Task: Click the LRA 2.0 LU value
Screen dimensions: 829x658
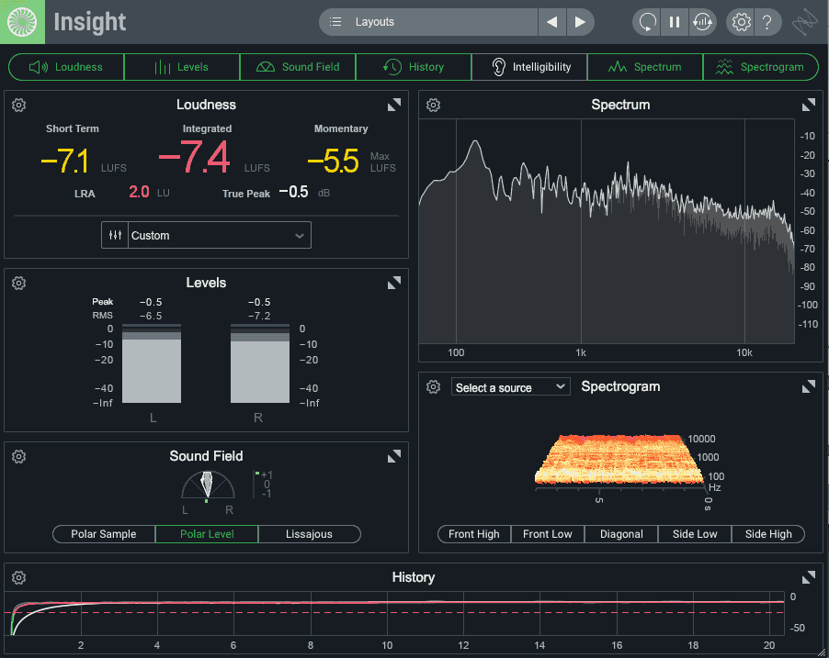Action: click(139, 192)
